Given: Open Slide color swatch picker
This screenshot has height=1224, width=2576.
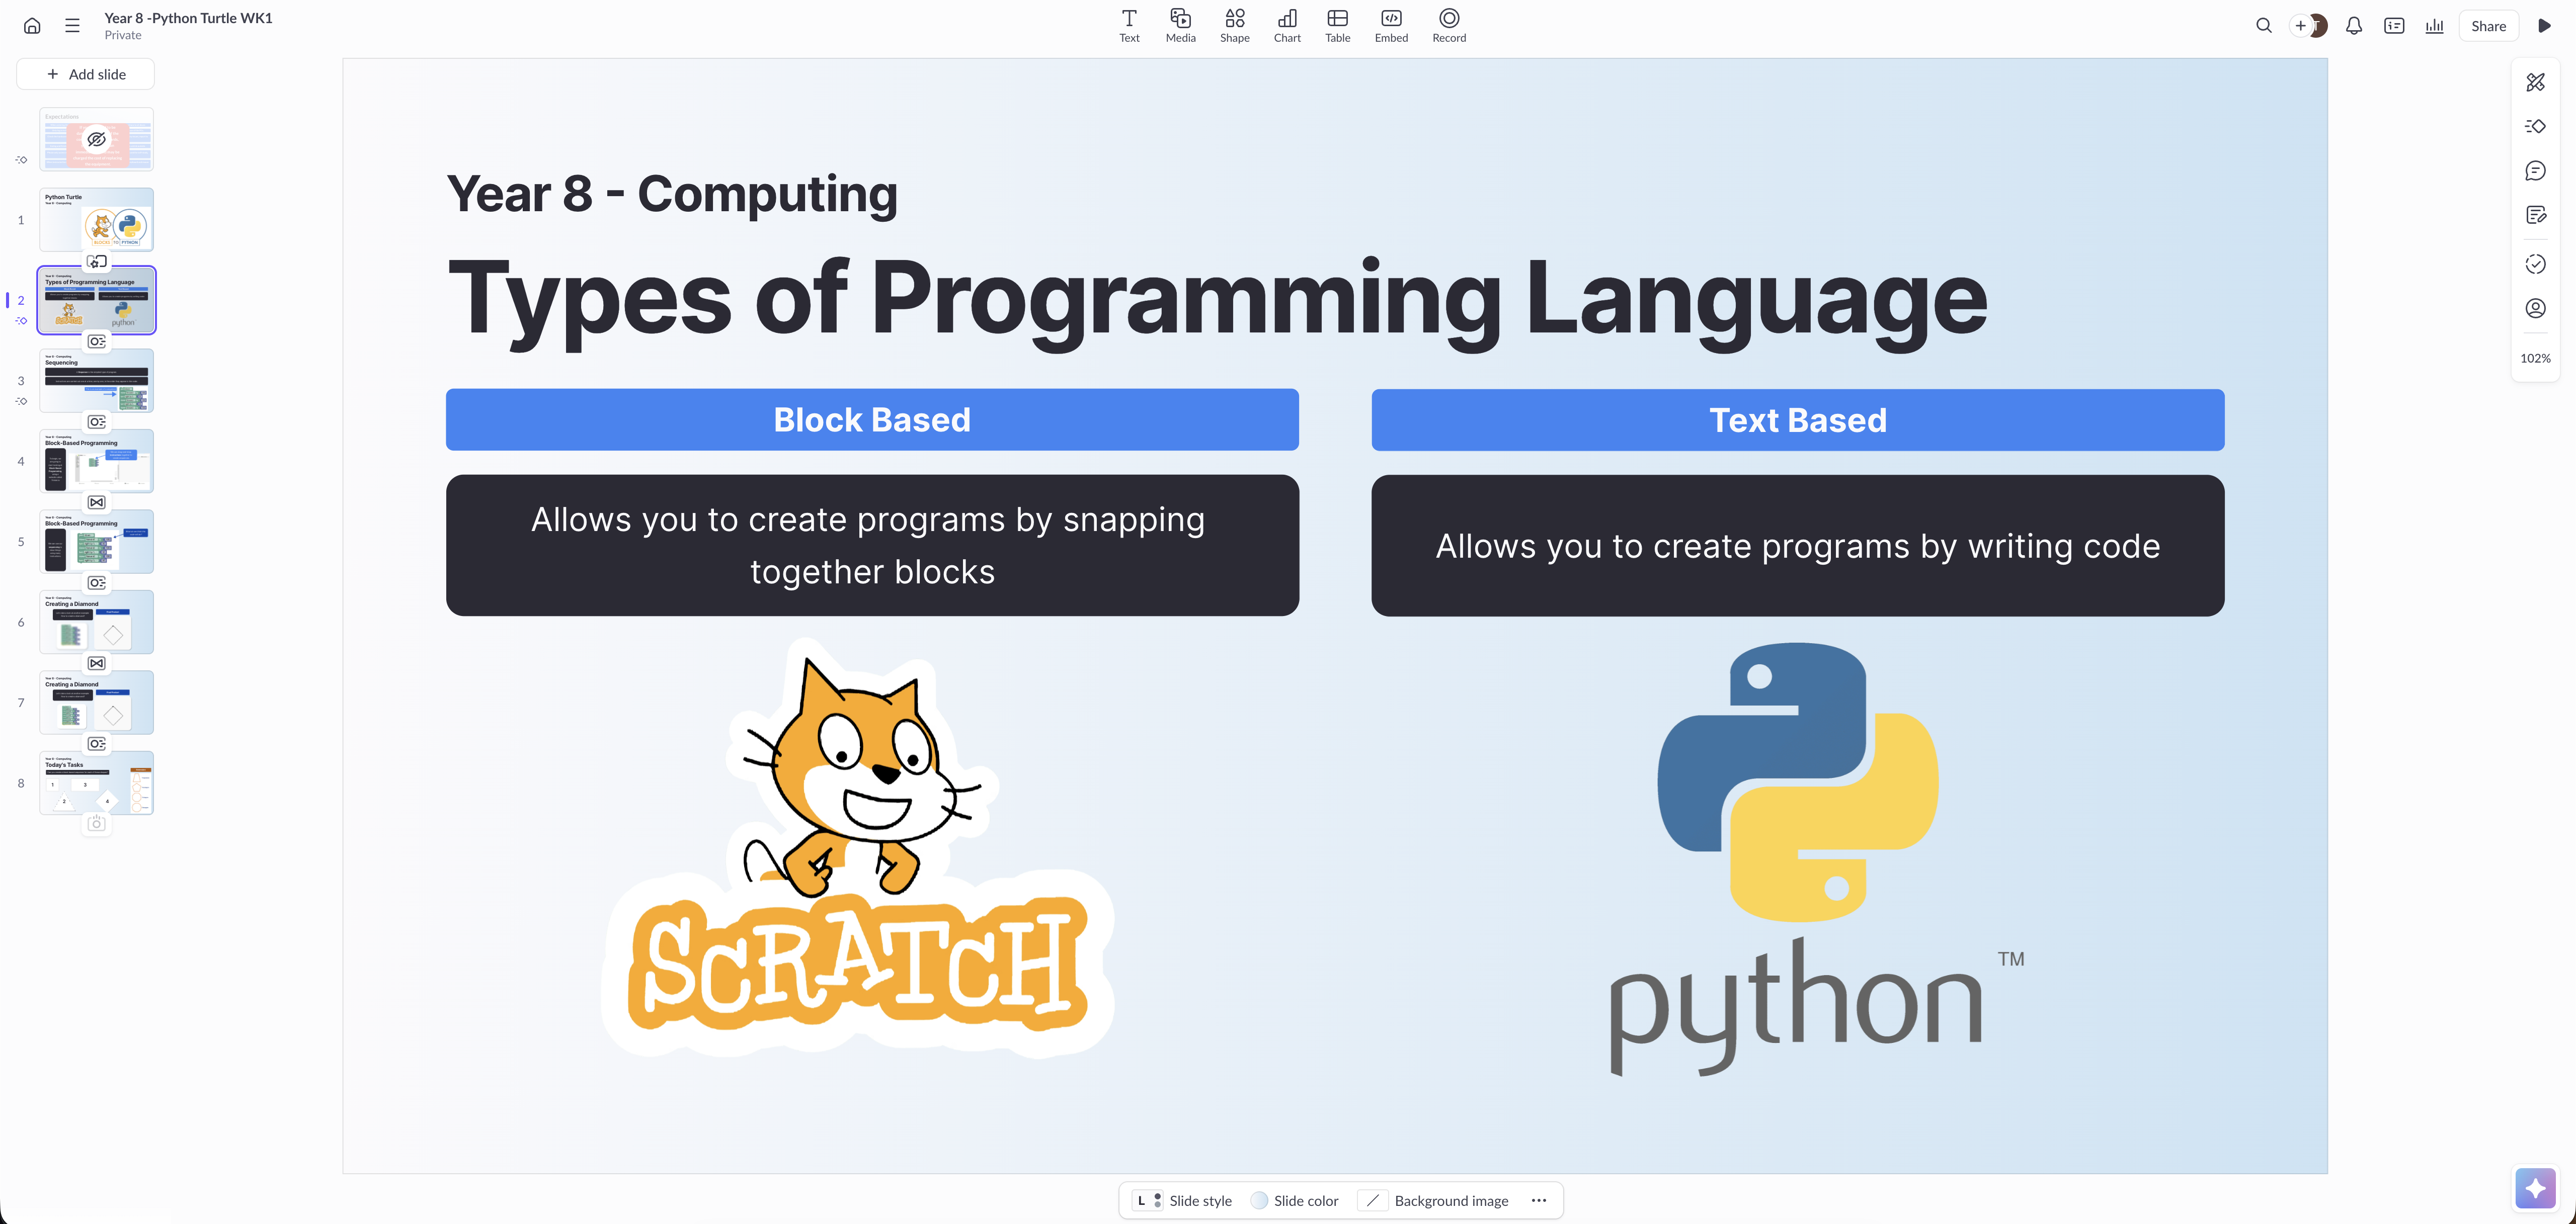Looking at the screenshot, I should click(1294, 1200).
